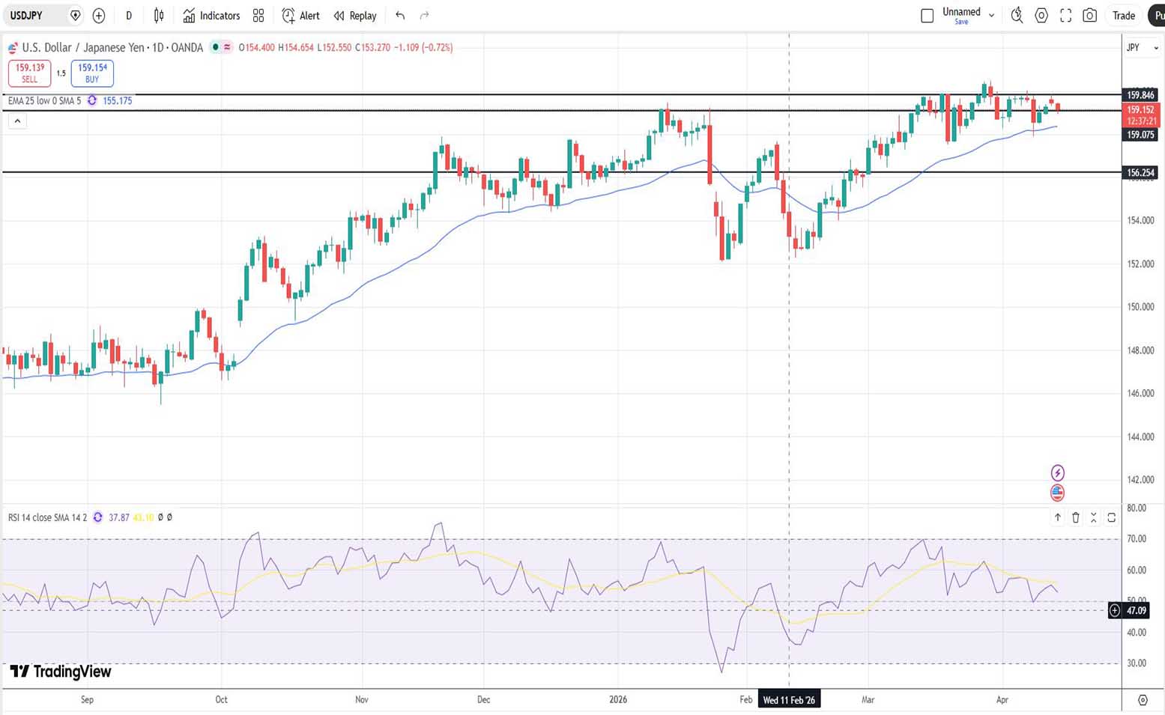Click the SELL 159.139 button
1165x715 pixels.
30,73
